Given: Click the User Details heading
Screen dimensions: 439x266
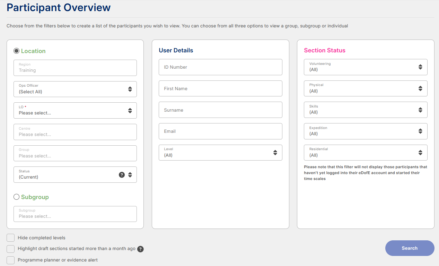Looking at the screenshot, I should pos(176,50).
